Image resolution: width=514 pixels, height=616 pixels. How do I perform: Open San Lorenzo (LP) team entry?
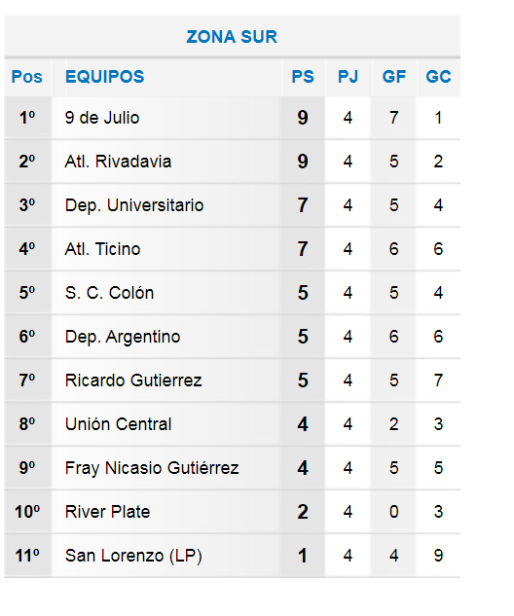click(x=133, y=556)
